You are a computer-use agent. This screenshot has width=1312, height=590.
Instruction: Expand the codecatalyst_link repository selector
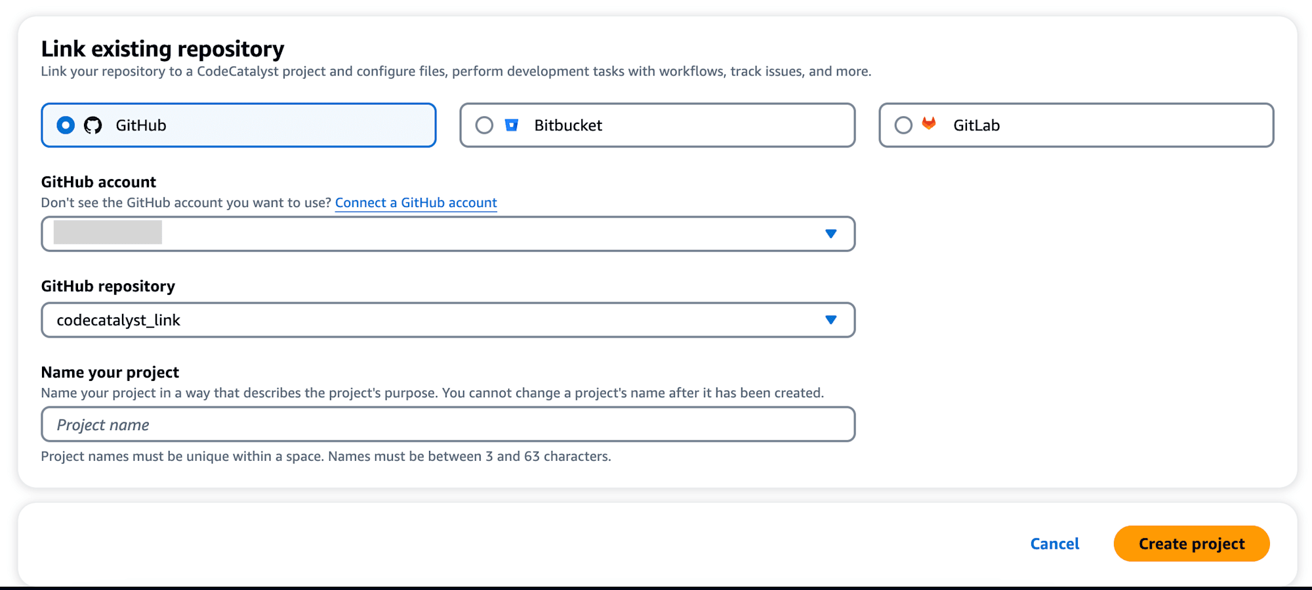448,320
